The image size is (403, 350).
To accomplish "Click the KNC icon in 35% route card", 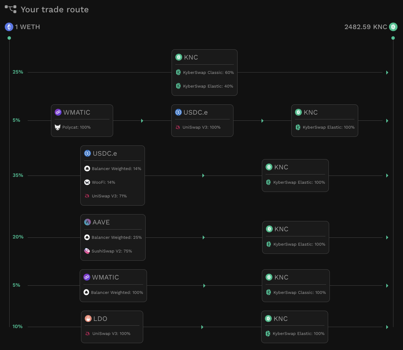I will point(269,167).
